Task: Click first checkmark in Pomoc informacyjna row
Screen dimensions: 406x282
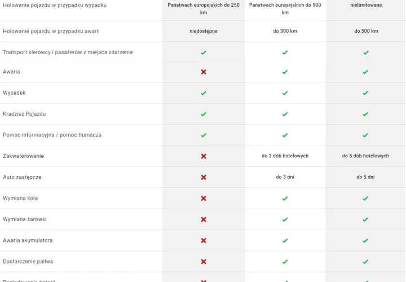Action: 204,135
